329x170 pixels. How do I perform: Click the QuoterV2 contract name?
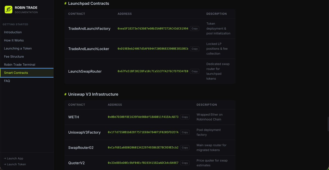click(x=76, y=163)
